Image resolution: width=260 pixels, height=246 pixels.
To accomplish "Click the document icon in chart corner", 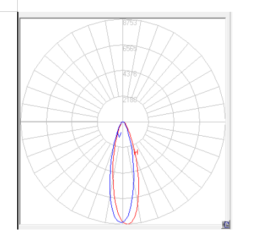I will 226,225.
